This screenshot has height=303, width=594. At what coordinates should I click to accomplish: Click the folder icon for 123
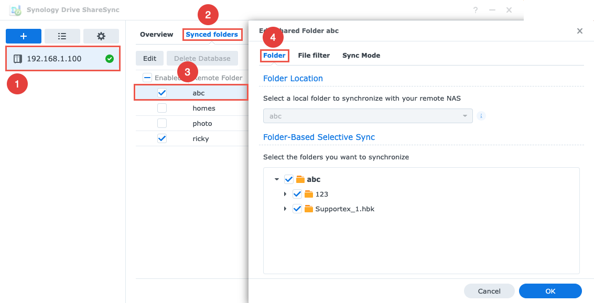pos(309,194)
